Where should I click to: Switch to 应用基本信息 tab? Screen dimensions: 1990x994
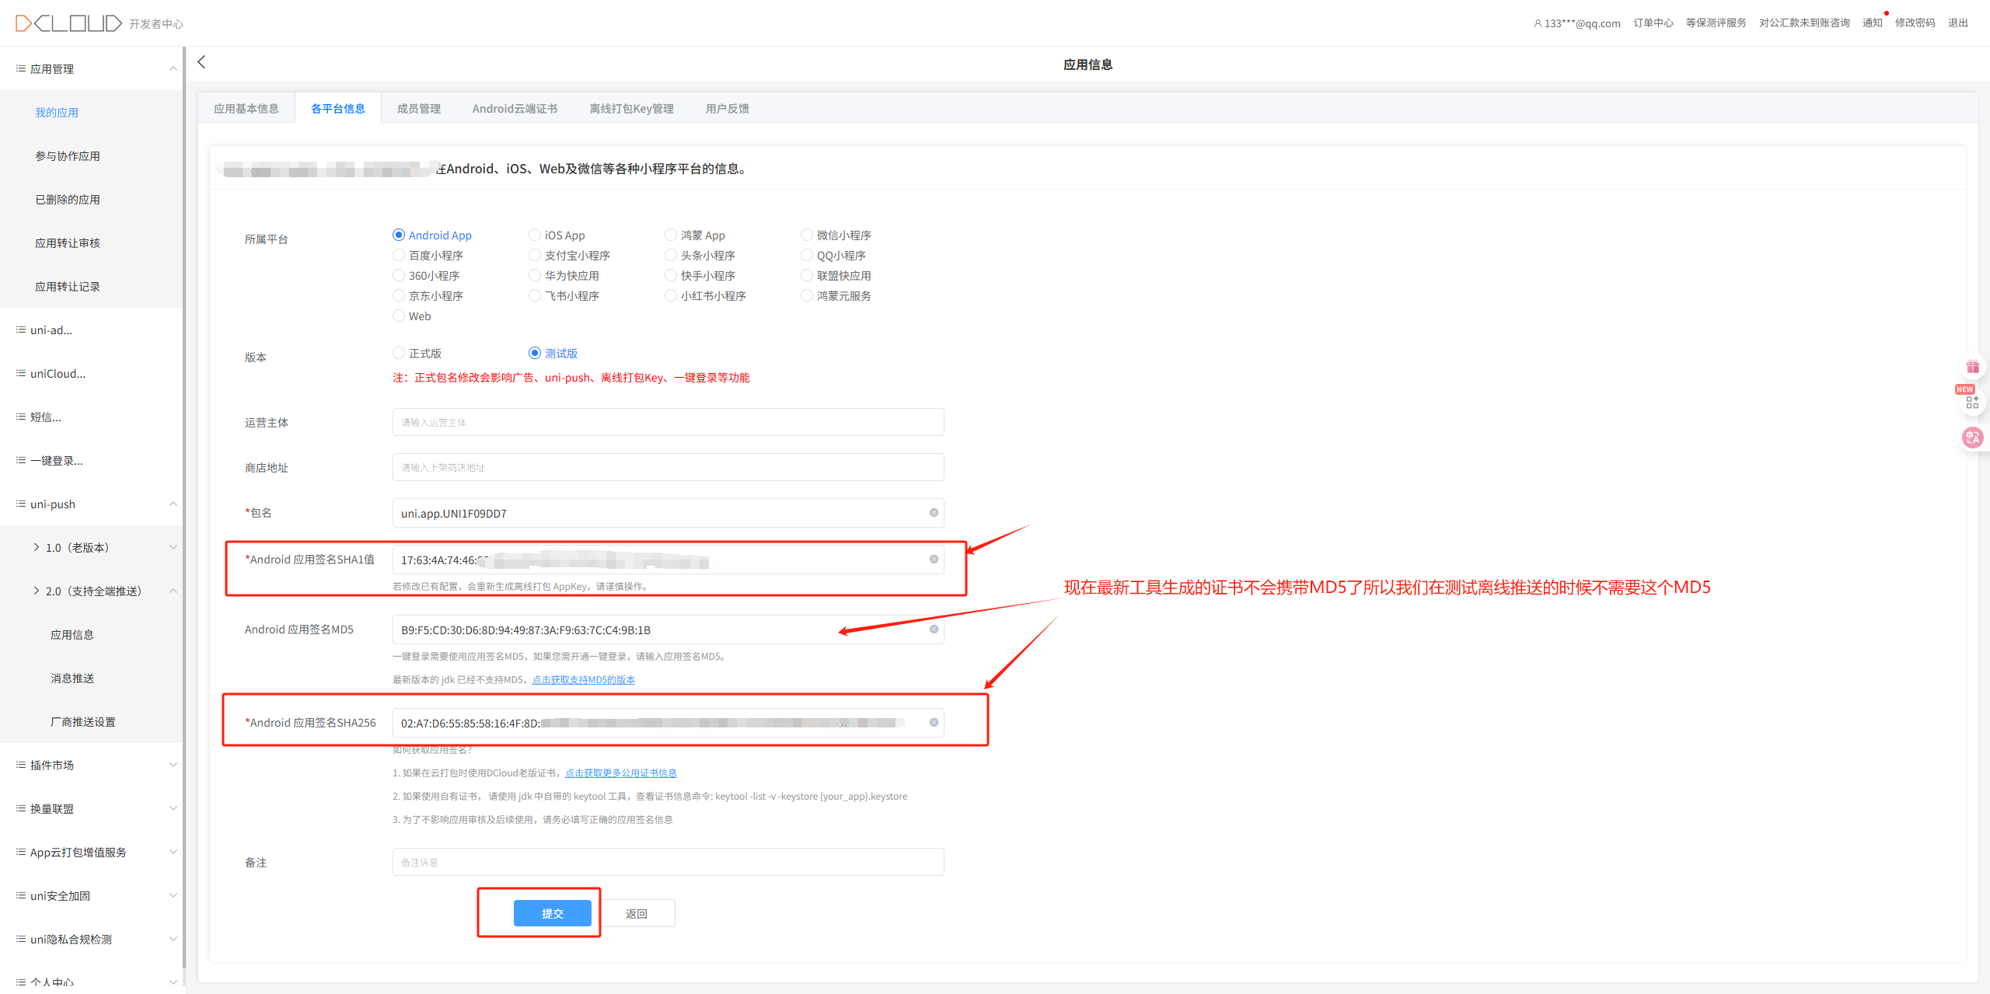246,109
